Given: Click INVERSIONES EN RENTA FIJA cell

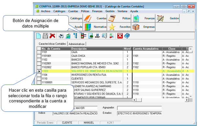Looking at the screenshot, I should (97, 75).
